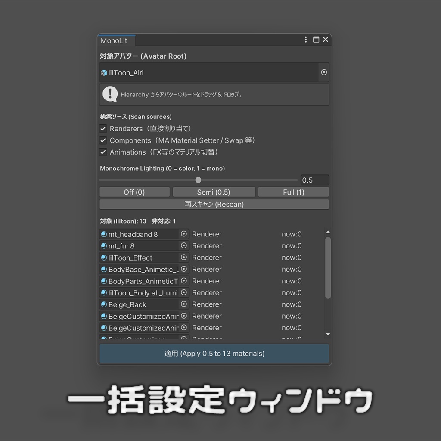The width and height of the screenshot is (441, 441).
Task: Click the material list scrollbar thumb
Action: (328, 268)
